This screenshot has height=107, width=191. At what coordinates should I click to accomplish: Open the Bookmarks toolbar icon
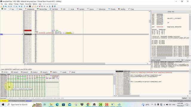[40, 6]
